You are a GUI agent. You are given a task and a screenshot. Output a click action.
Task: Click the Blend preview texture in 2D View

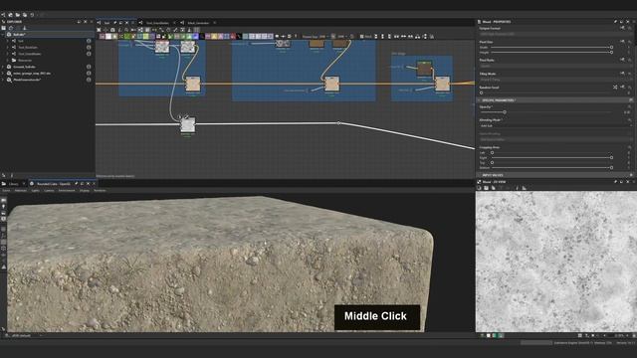coord(556,262)
